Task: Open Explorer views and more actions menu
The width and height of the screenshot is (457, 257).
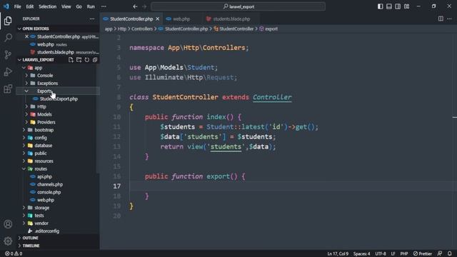Action: tap(92, 19)
